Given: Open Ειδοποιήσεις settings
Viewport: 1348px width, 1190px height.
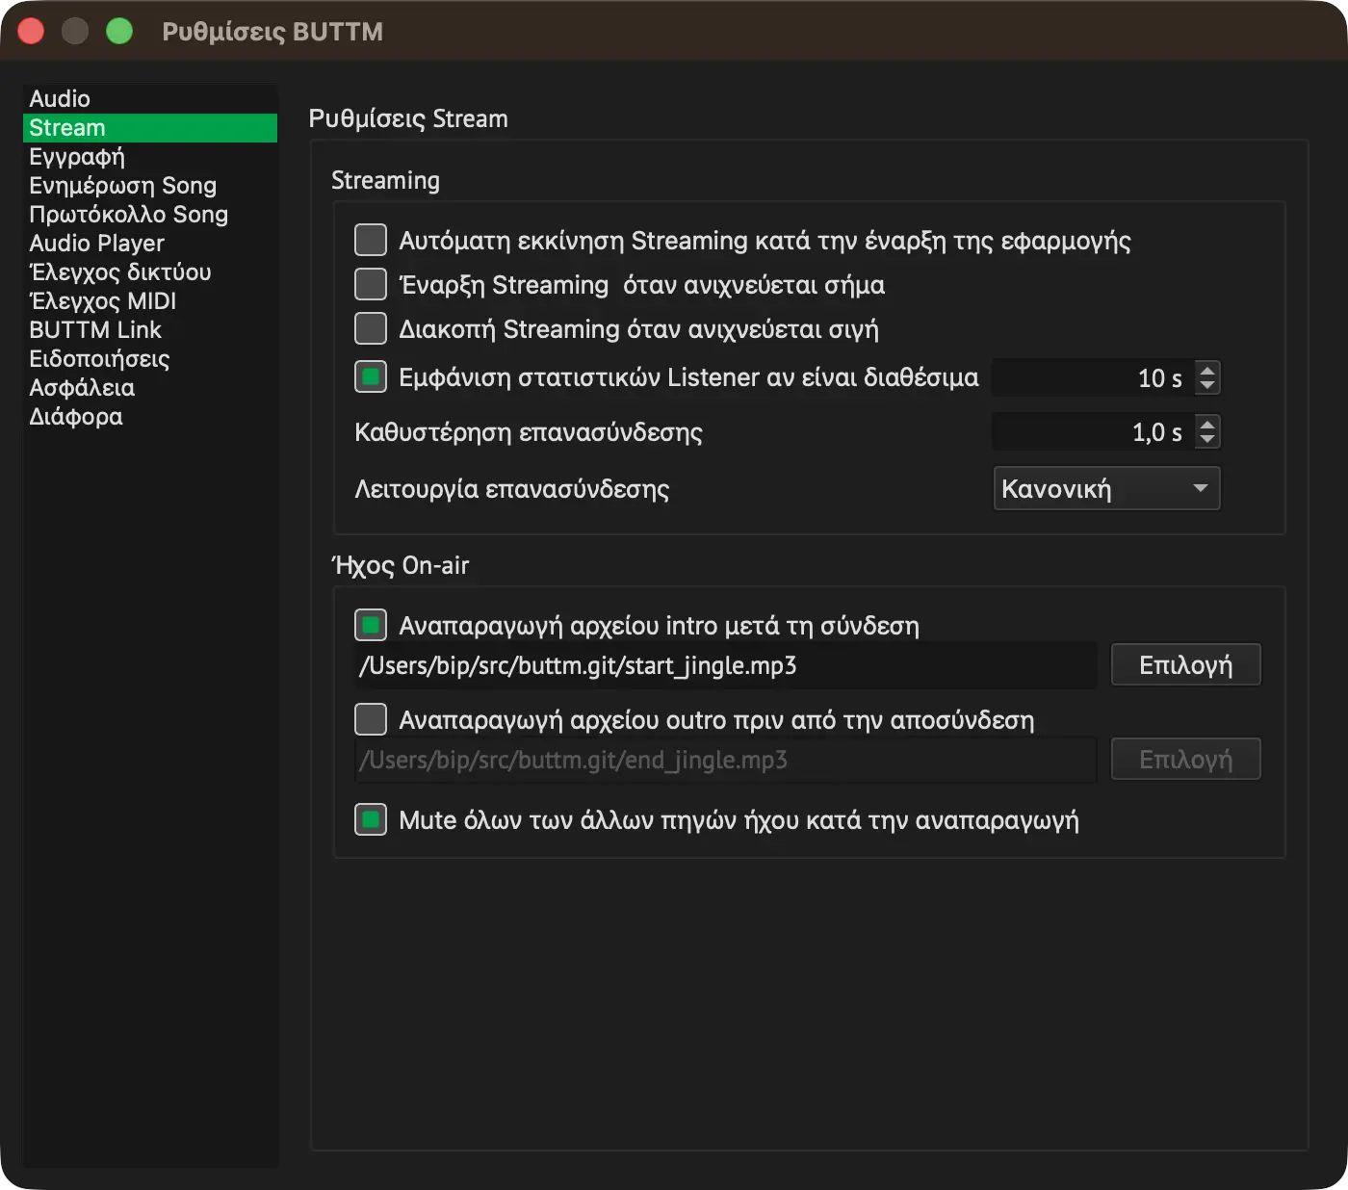Looking at the screenshot, I should tap(150, 359).
